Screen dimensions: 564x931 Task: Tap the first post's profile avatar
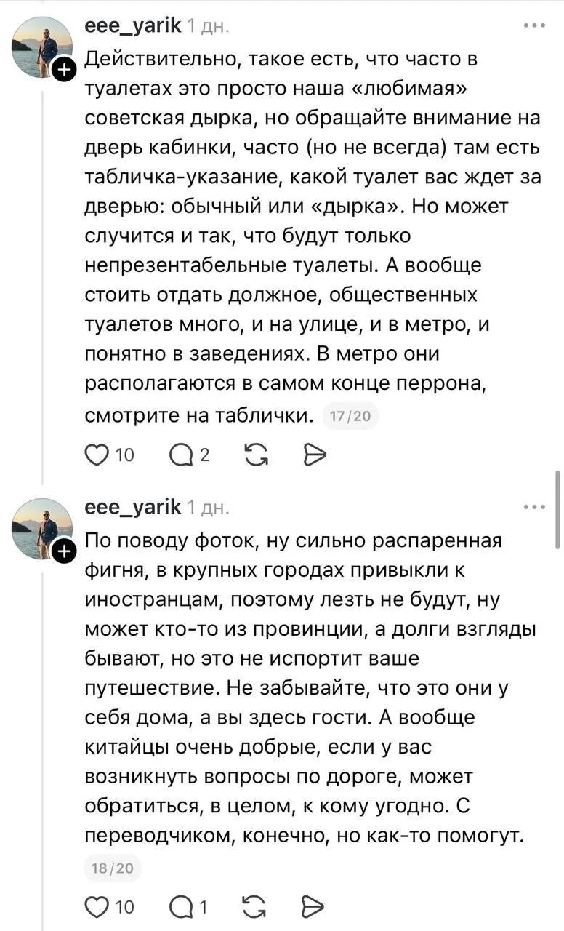42,47
